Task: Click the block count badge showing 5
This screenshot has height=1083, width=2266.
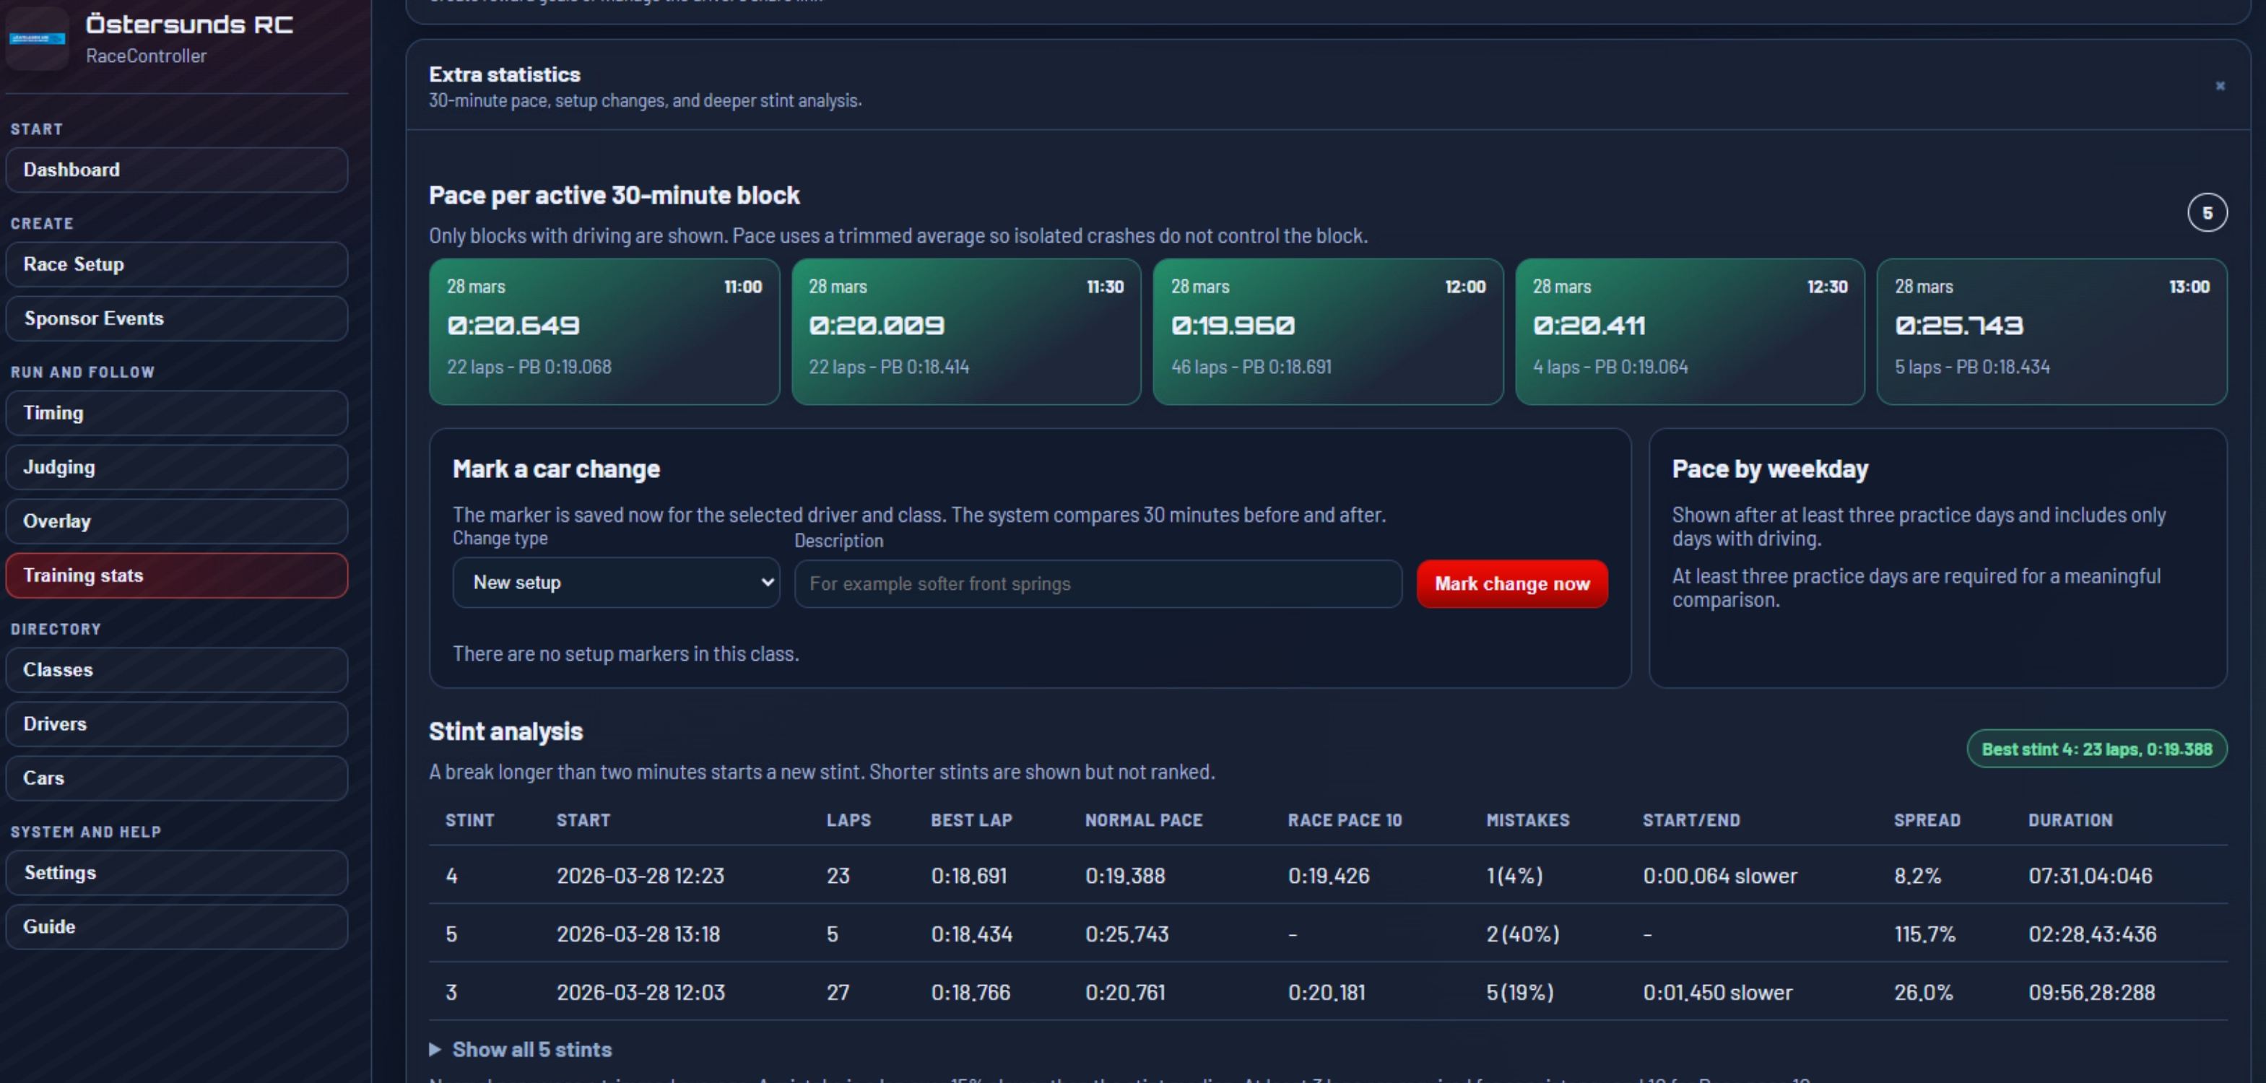Action: pyautogui.click(x=2207, y=213)
